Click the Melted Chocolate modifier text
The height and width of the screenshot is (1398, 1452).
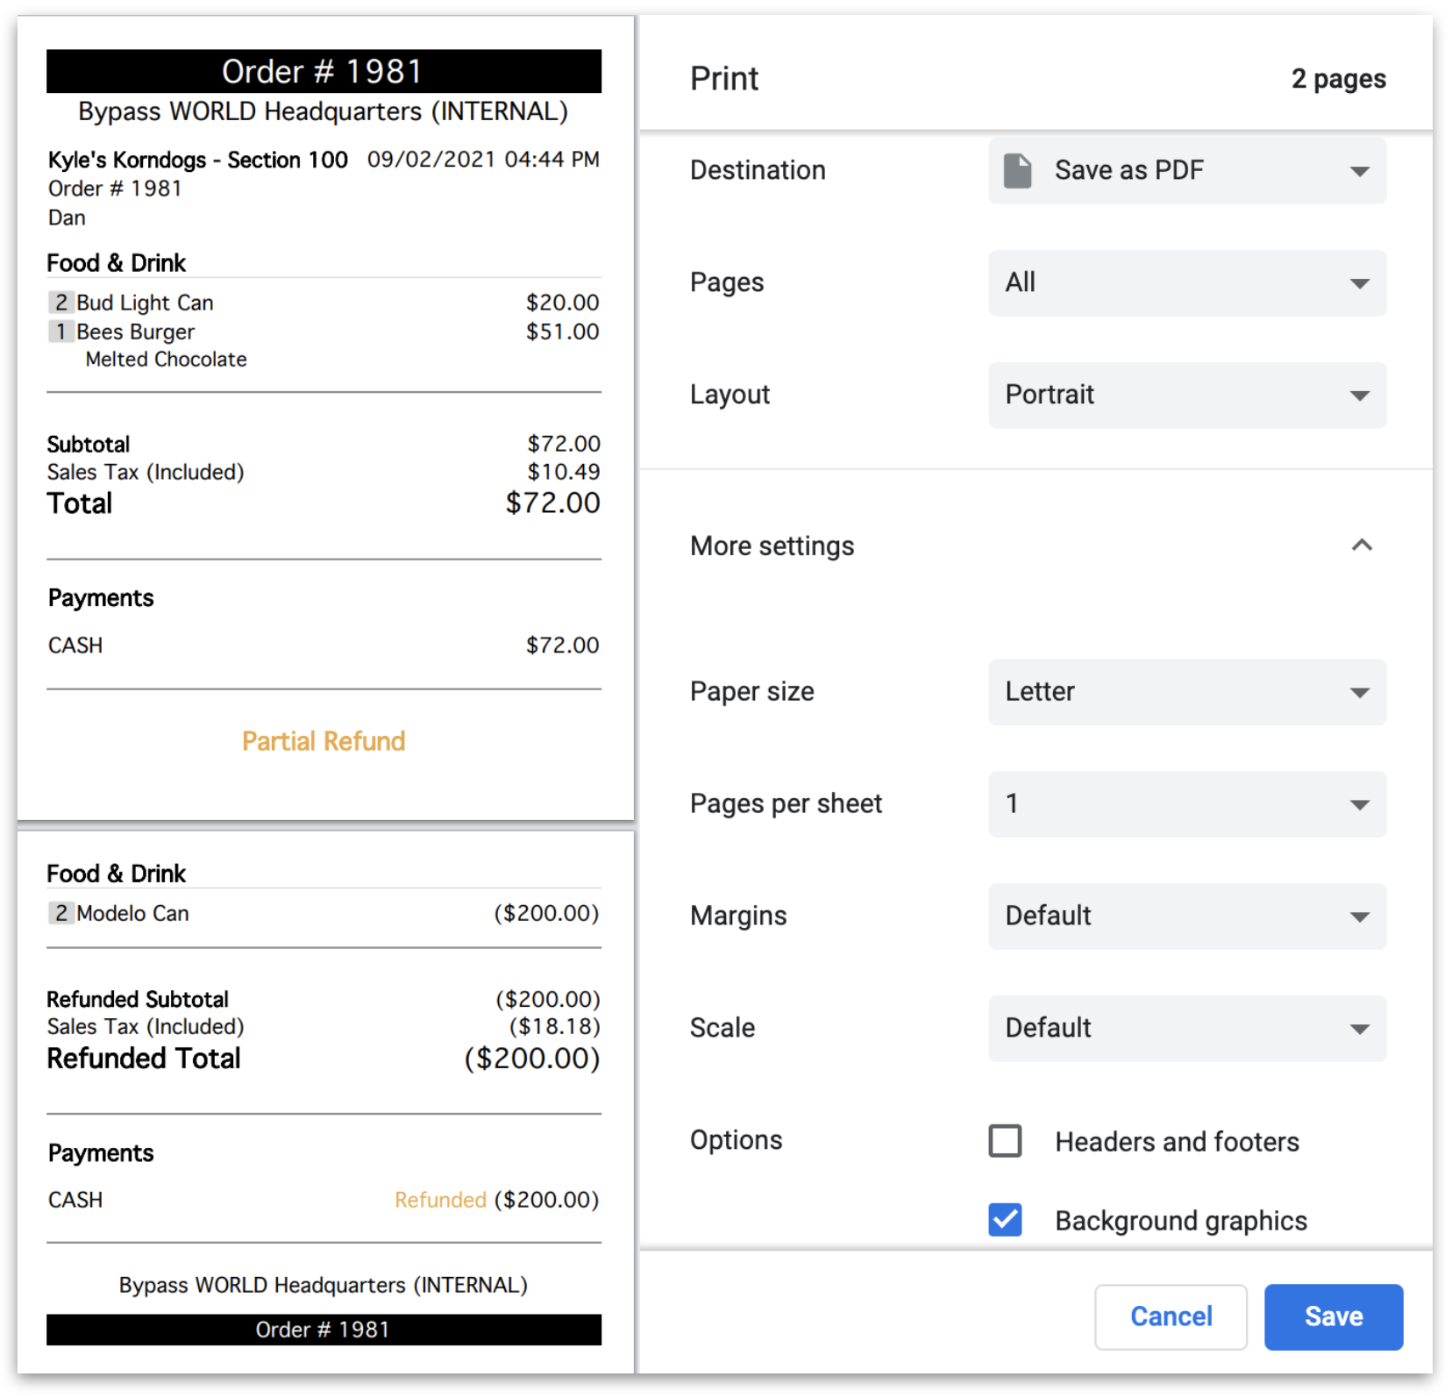(x=166, y=359)
